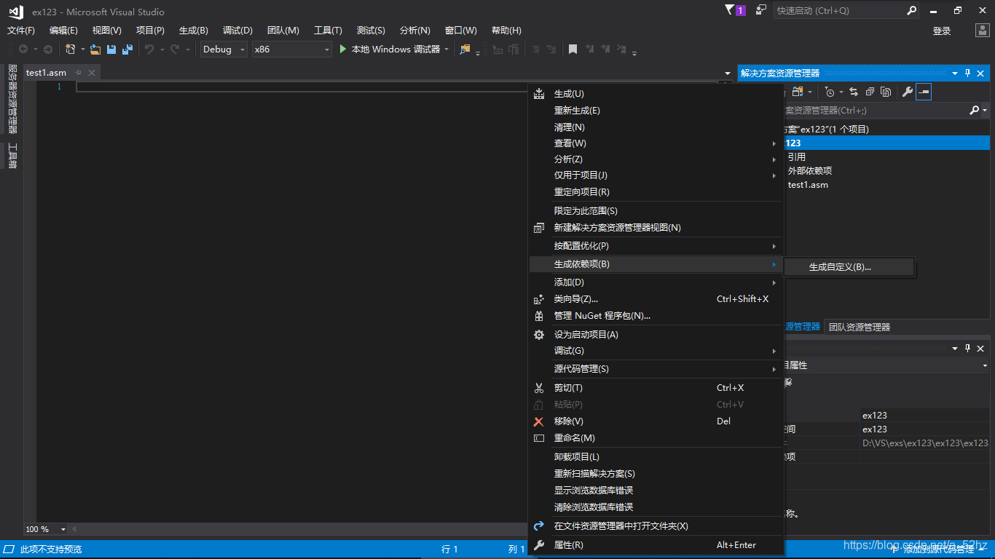995x559 pixels.
Task: Expand the debugger target dropdown arrow
Action: (x=446, y=49)
